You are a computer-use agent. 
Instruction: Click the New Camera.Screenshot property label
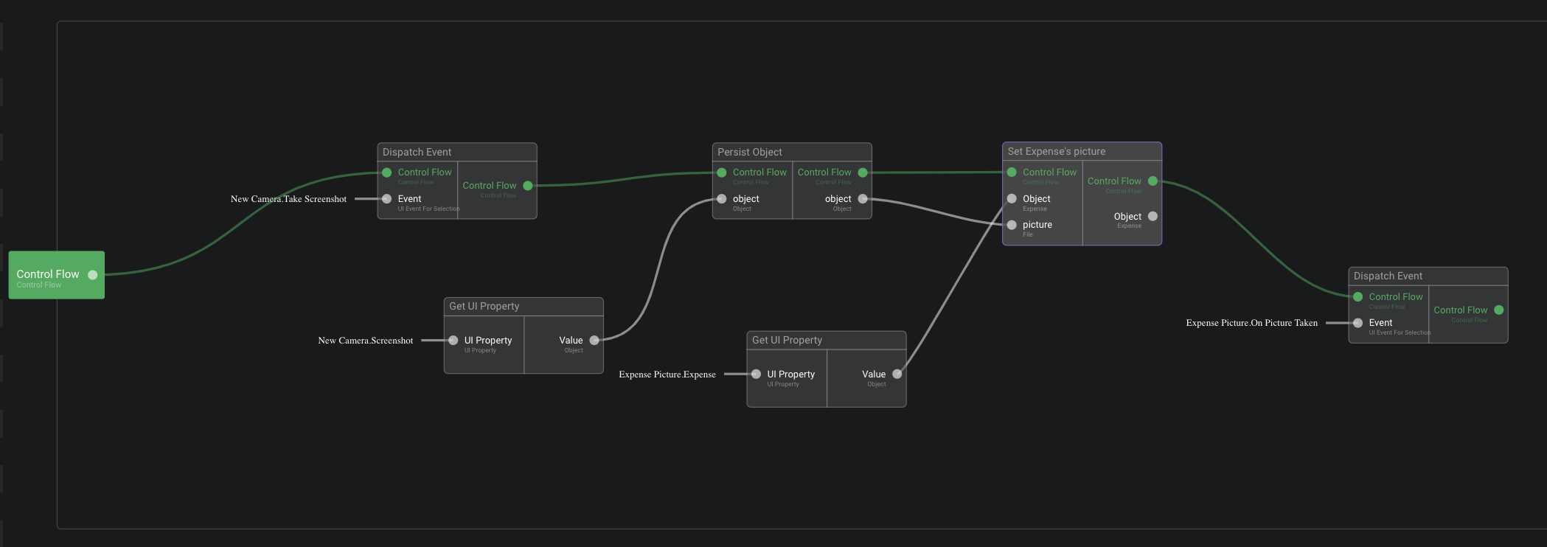pos(365,341)
